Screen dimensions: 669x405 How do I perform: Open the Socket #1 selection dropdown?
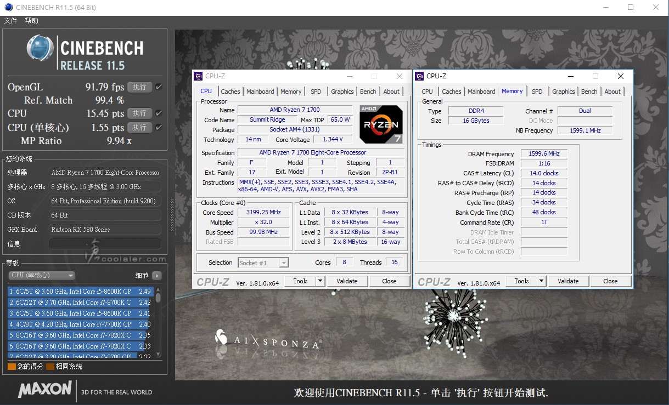coord(263,263)
